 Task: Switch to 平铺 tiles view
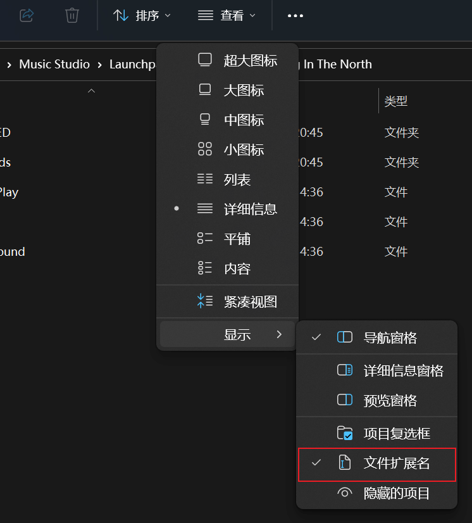237,239
